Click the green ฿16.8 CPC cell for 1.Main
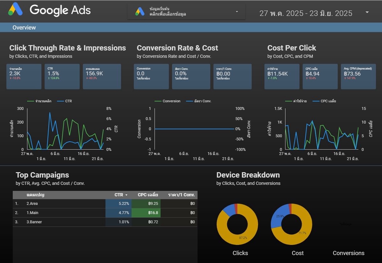 pos(146,213)
